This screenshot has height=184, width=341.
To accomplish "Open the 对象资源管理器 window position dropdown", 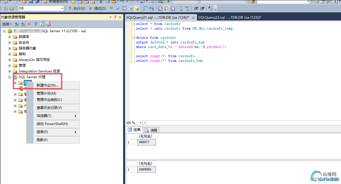I will tap(111, 17).
